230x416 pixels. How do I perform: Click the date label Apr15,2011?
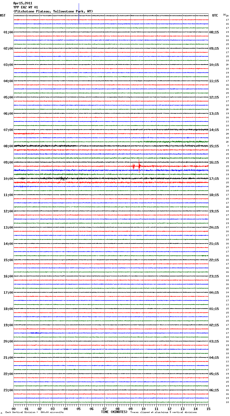pos(23,3)
